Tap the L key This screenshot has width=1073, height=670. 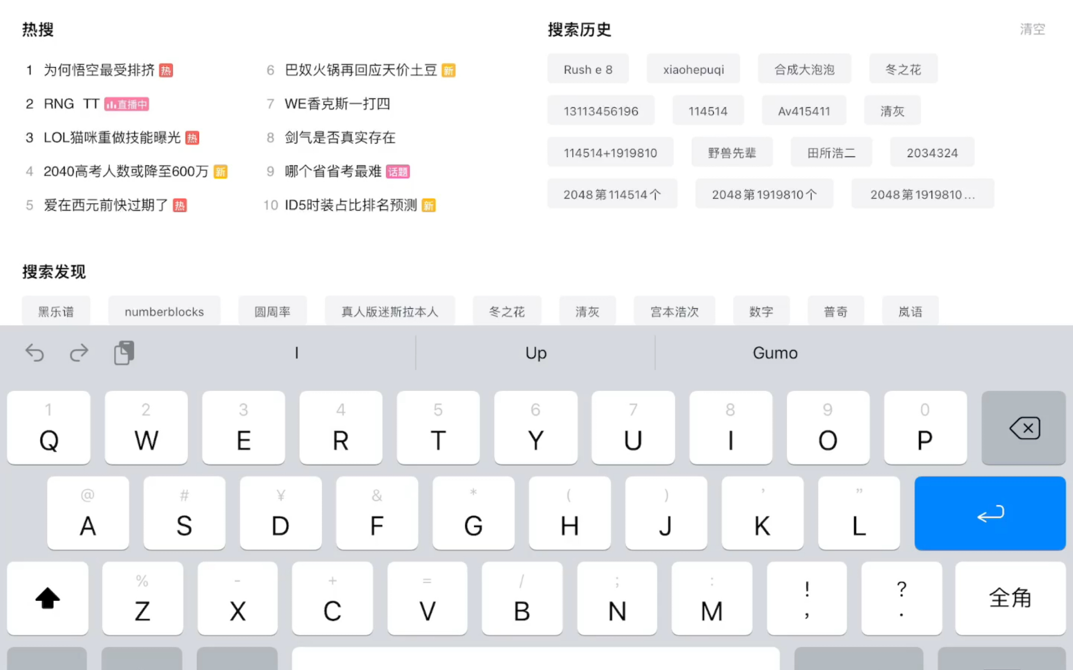coord(859,513)
